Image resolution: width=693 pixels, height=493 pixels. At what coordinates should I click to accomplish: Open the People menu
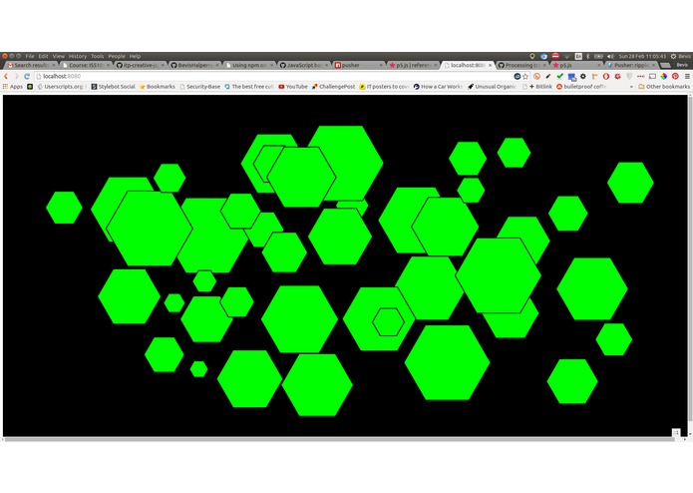tap(117, 56)
